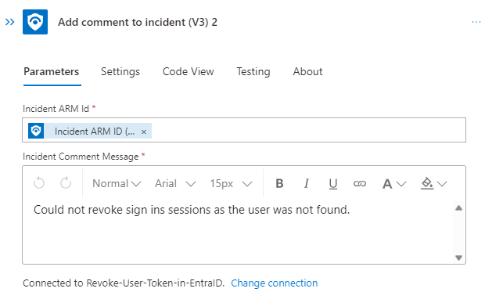Open the Normal paragraph style dropdown
485x292 pixels.
tap(117, 184)
